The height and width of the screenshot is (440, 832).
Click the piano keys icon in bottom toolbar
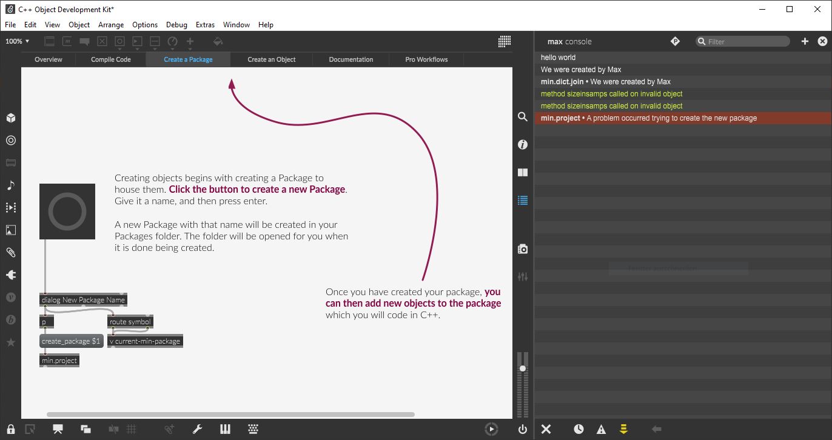(225, 429)
